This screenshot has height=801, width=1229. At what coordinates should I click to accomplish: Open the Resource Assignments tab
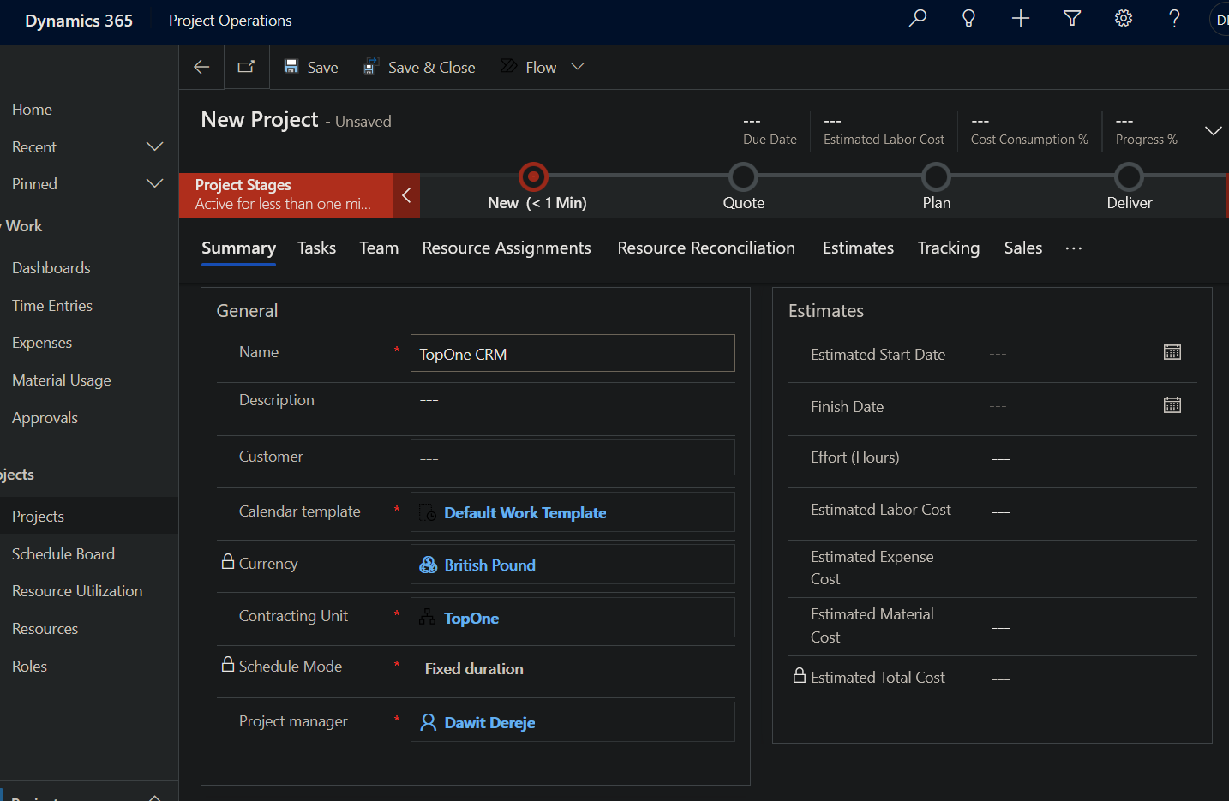click(x=507, y=248)
